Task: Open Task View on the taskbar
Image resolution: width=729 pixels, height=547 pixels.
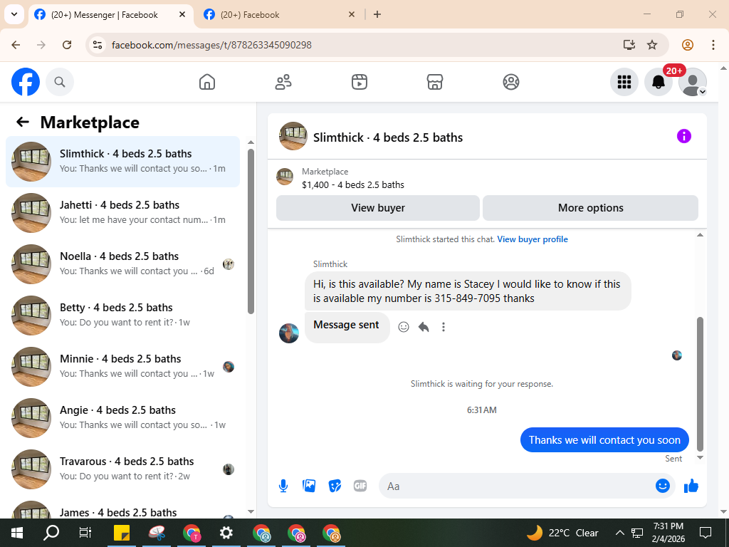Action: (85, 533)
